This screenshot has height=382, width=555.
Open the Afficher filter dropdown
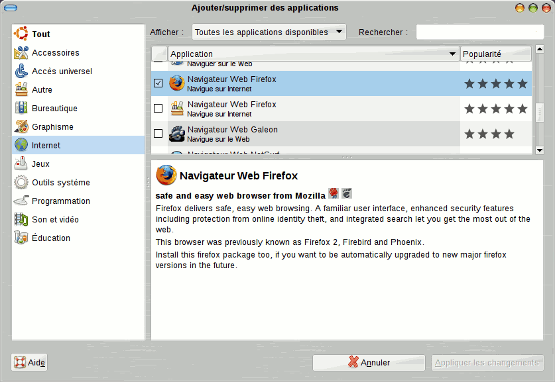click(269, 32)
